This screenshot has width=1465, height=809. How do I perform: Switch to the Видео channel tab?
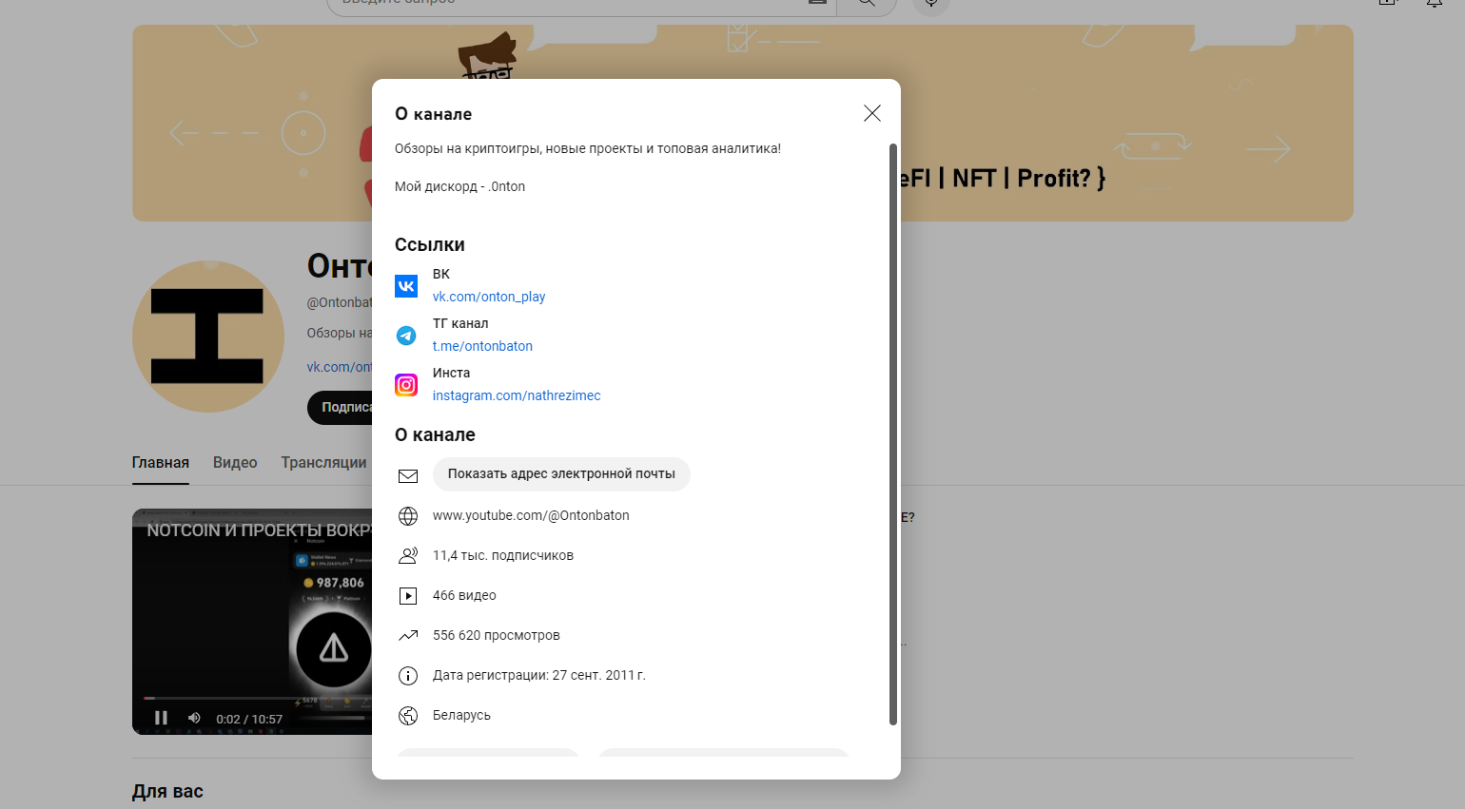pyautogui.click(x=235, y=462)
